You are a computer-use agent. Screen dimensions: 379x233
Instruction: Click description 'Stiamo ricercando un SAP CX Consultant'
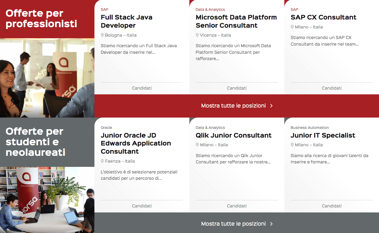point(325,41)
